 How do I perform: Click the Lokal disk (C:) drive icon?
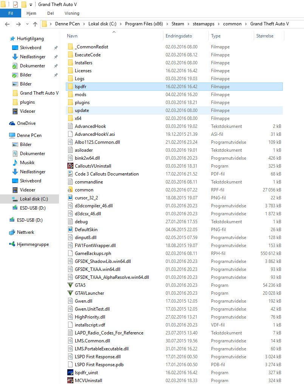15,199
